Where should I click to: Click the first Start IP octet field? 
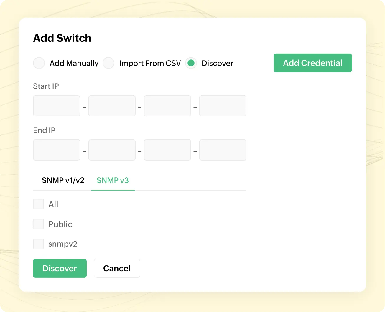click(56, 106)
